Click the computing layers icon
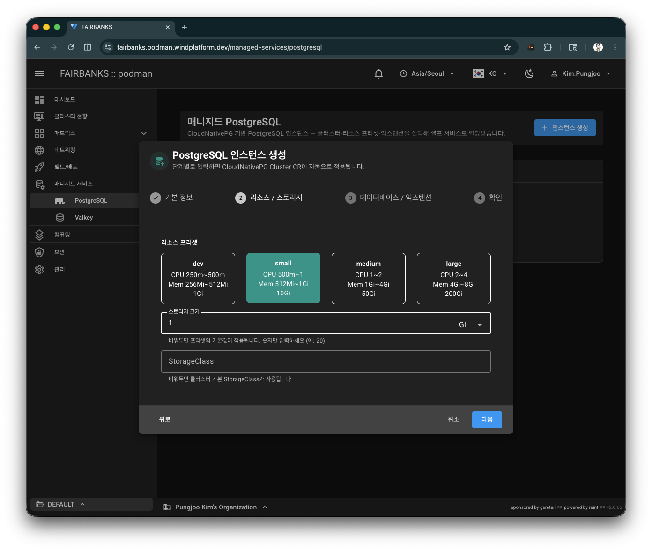652x551 pixels. (39, 235)
